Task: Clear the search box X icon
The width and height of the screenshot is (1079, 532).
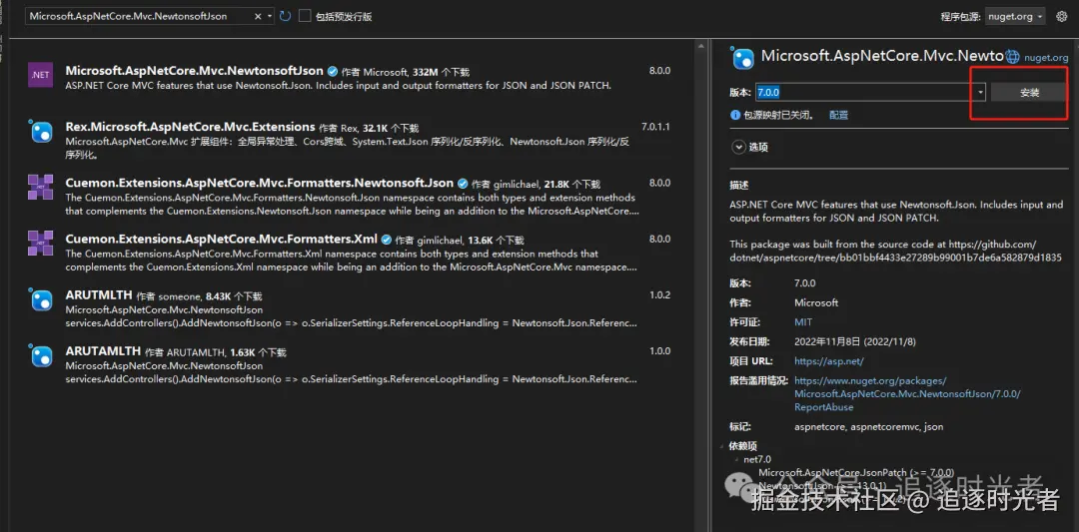Action: point(258,16)
